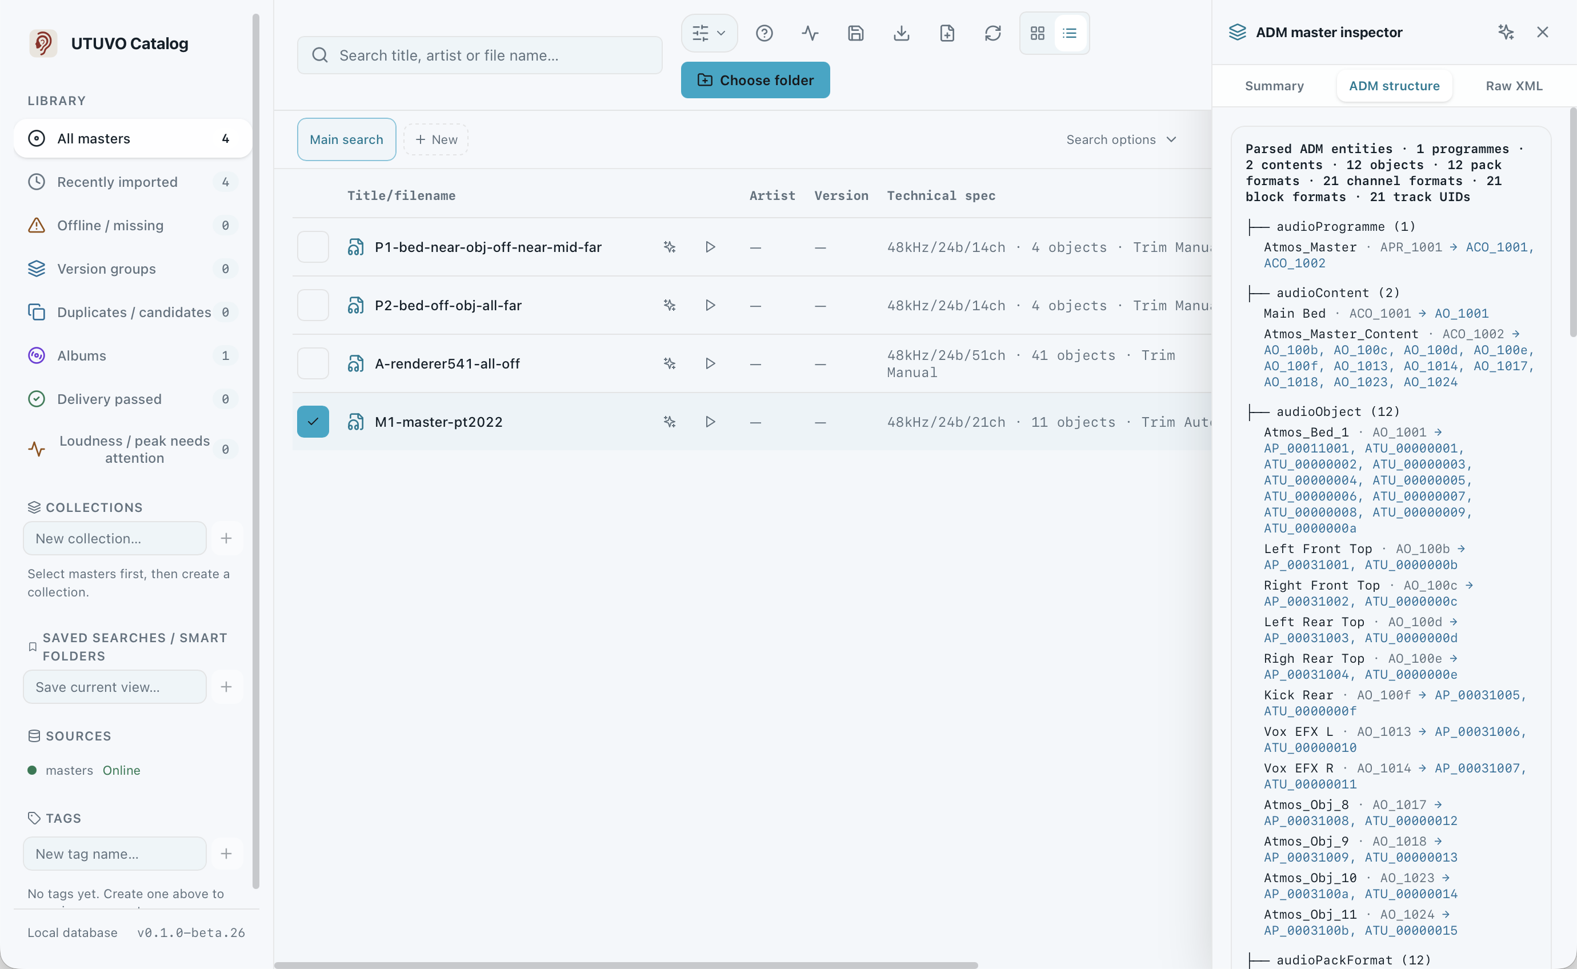
Task: Click the Choose folder button
Action: (755, 80)
